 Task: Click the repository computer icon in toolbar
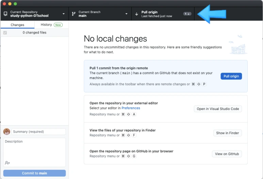click(5, 14)
